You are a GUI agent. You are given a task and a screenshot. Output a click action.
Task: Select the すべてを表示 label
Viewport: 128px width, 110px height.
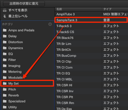(18, 10)
